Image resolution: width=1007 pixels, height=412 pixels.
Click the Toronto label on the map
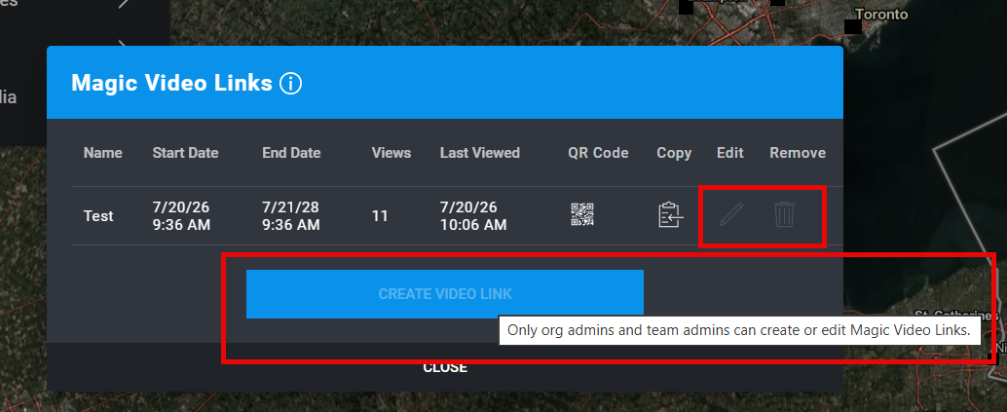(881, 15)
